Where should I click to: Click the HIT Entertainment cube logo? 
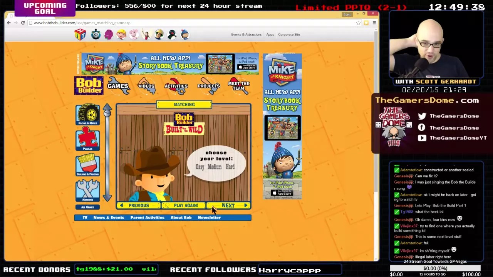point(80,35)
